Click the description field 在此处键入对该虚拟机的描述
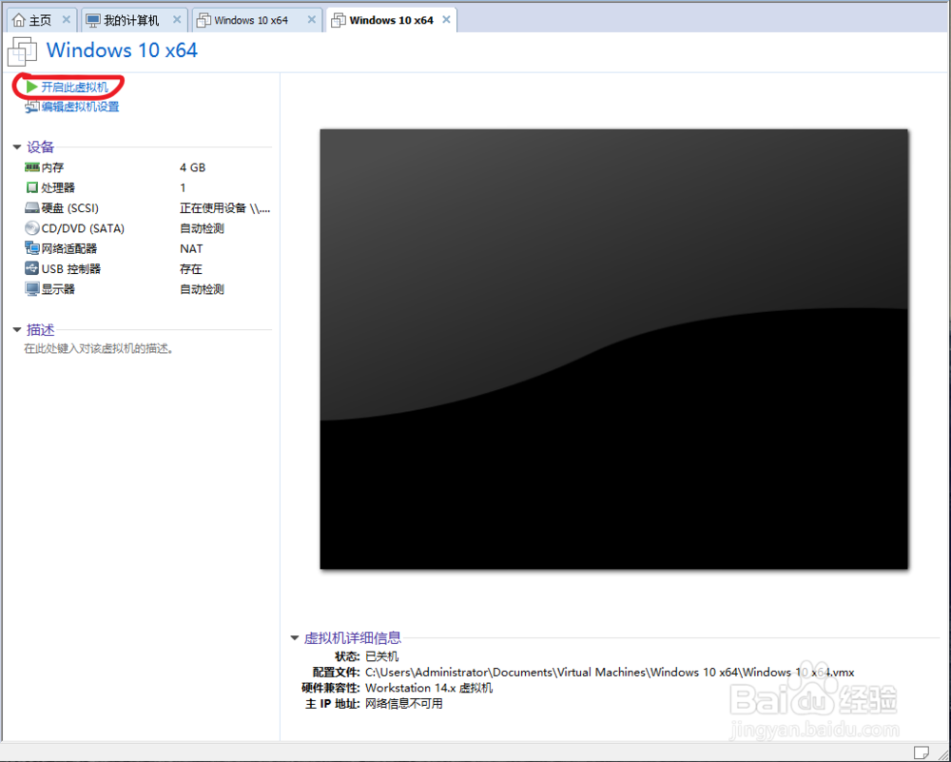The width and height of the screenshot is (951, 762). (98, 349)
